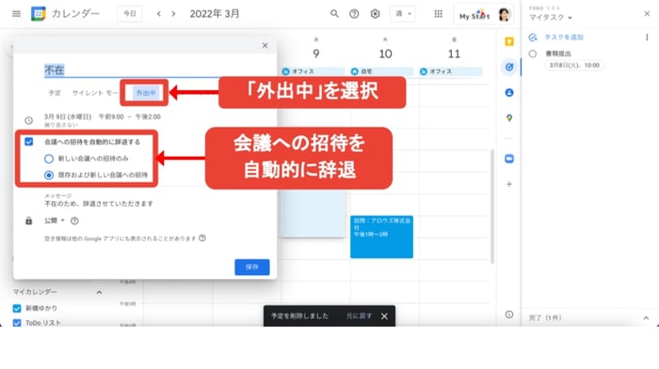Click the Google Calendar logo
Screen dimensions: 659x369
click(x=39, y=14)
